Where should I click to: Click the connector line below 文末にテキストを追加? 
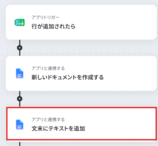pos(20,144)
